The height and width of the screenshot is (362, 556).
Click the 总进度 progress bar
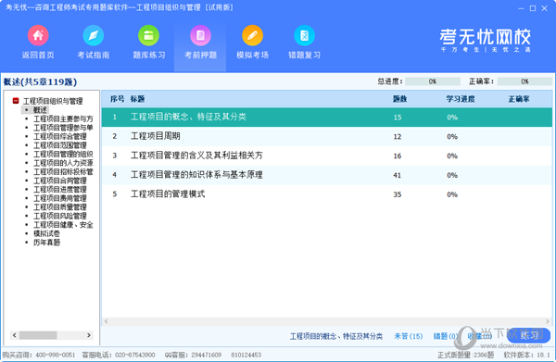433,81
